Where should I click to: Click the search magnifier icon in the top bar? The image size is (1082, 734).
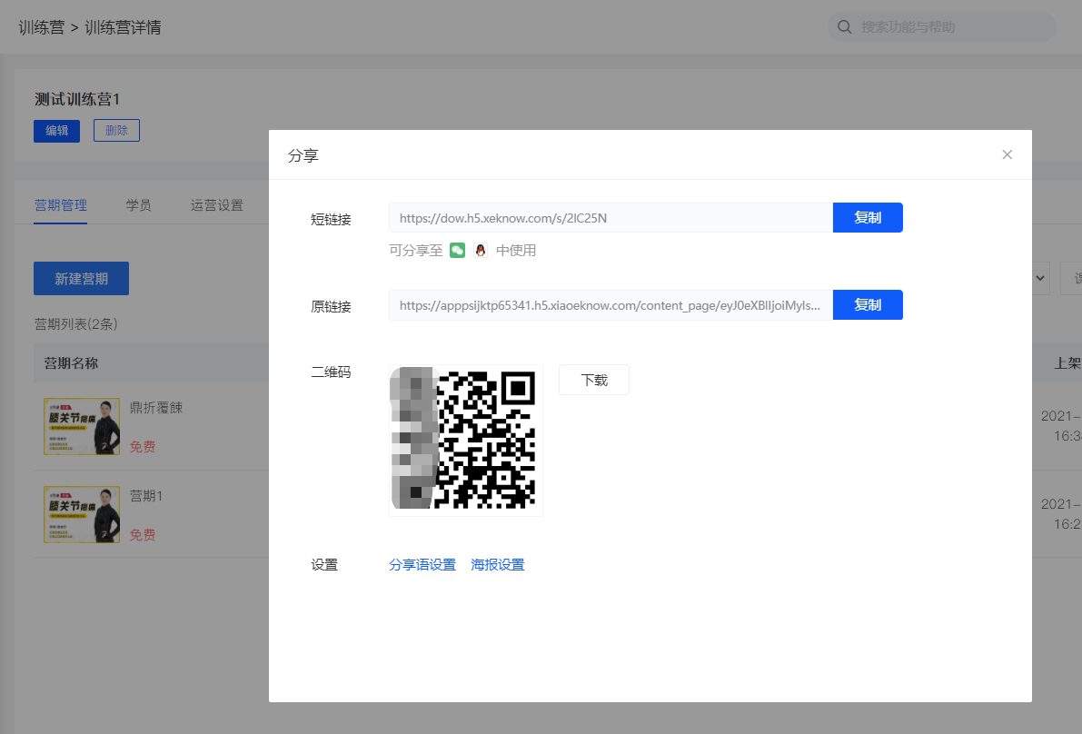tap(845, 27)
